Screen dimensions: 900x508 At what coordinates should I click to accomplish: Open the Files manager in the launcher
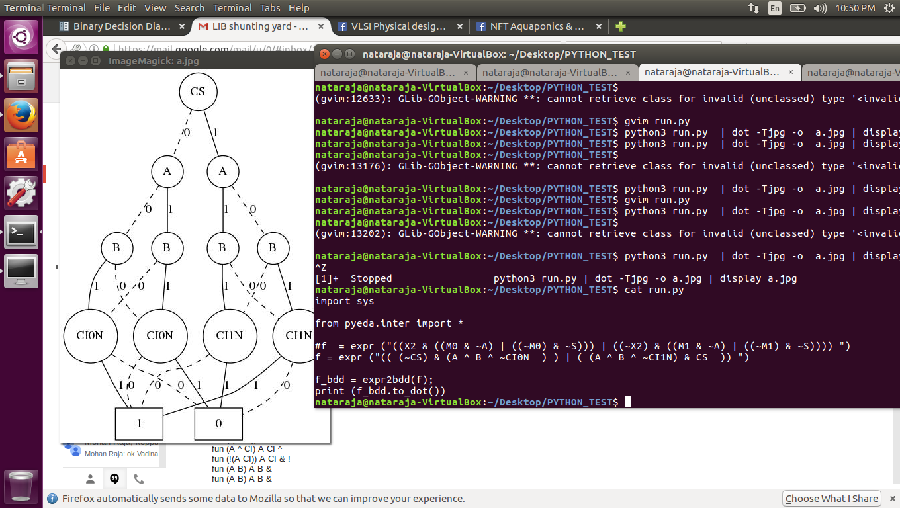point(21,76)
